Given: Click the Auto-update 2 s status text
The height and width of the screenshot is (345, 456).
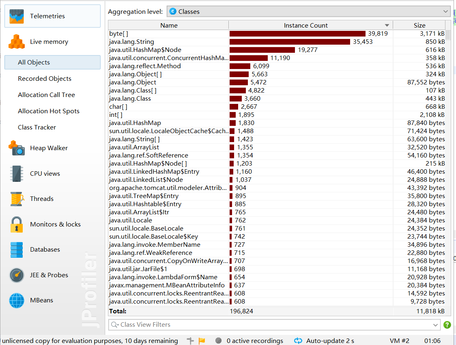Looking at the screenshot, I should pyautogui.click(x=330, y=341).
